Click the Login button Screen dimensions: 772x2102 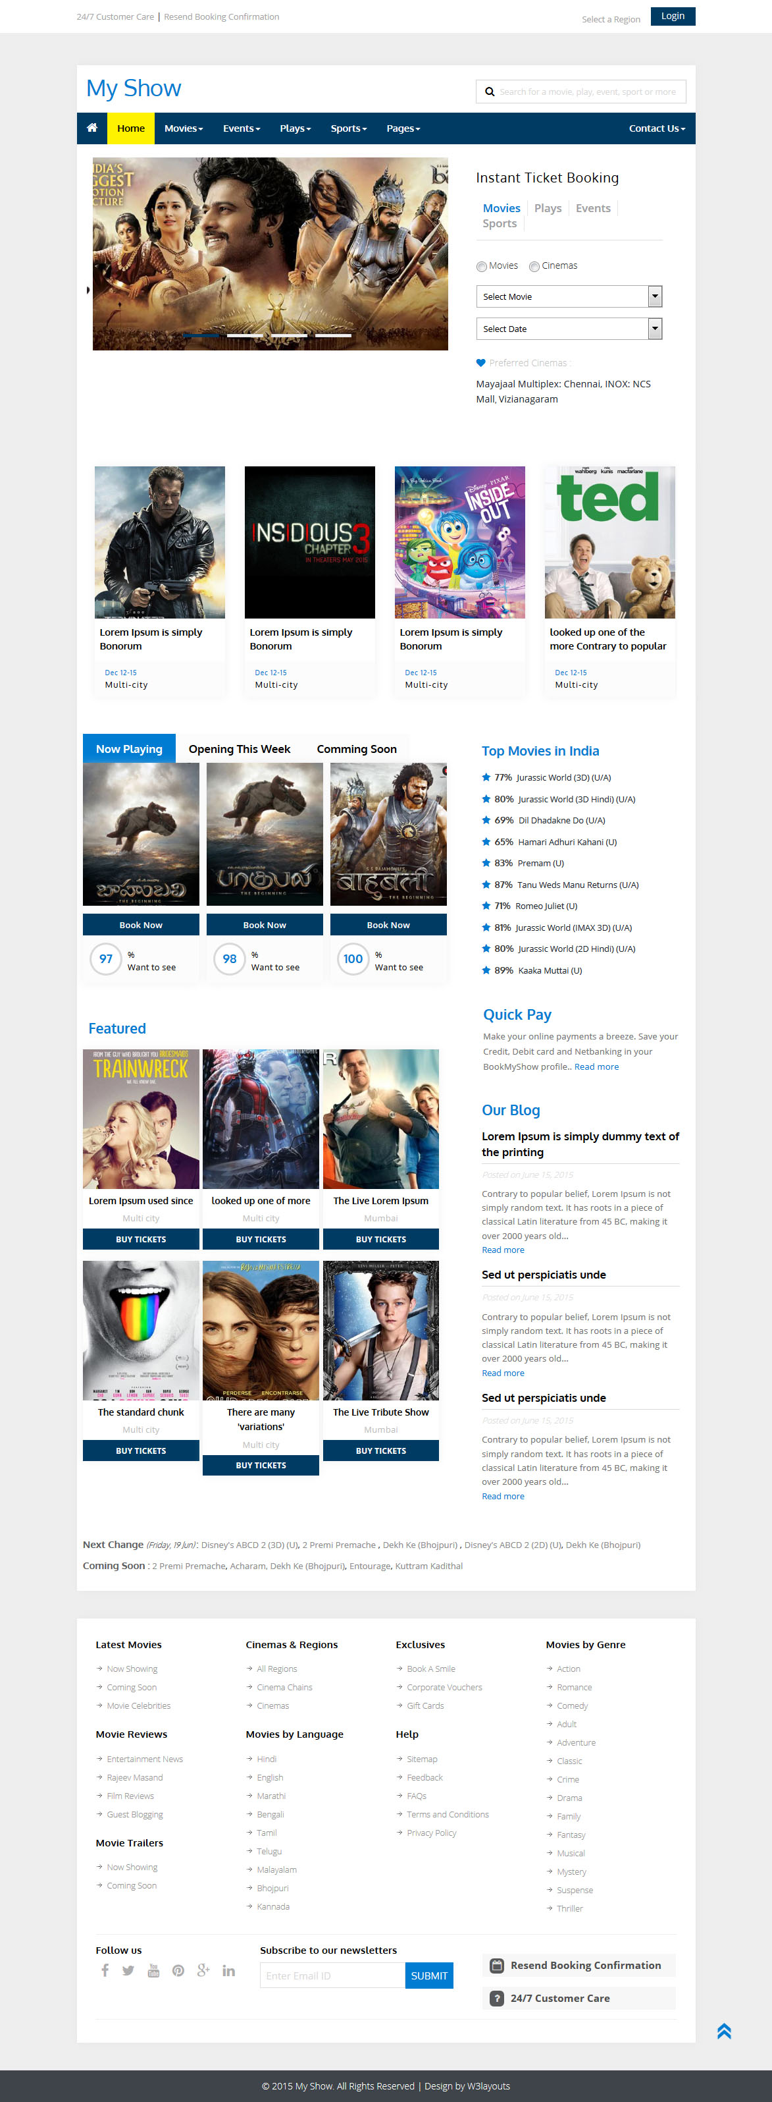673,16
